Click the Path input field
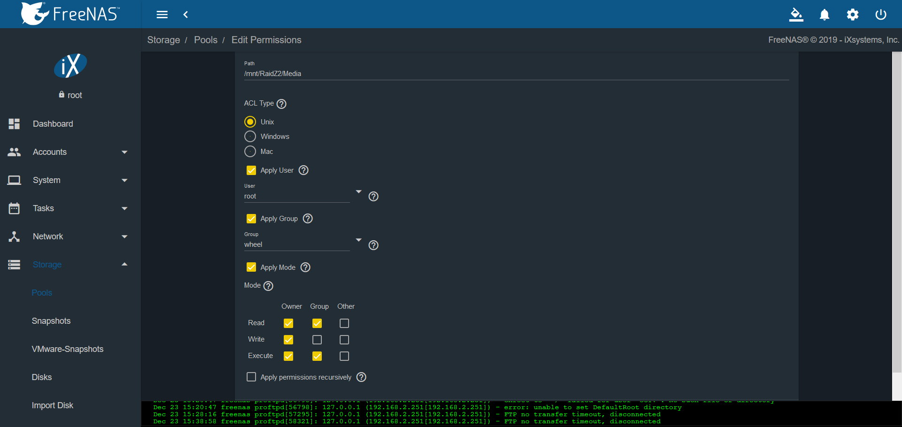This screenshot has width=902, height=427. click(x=516, y=74)
